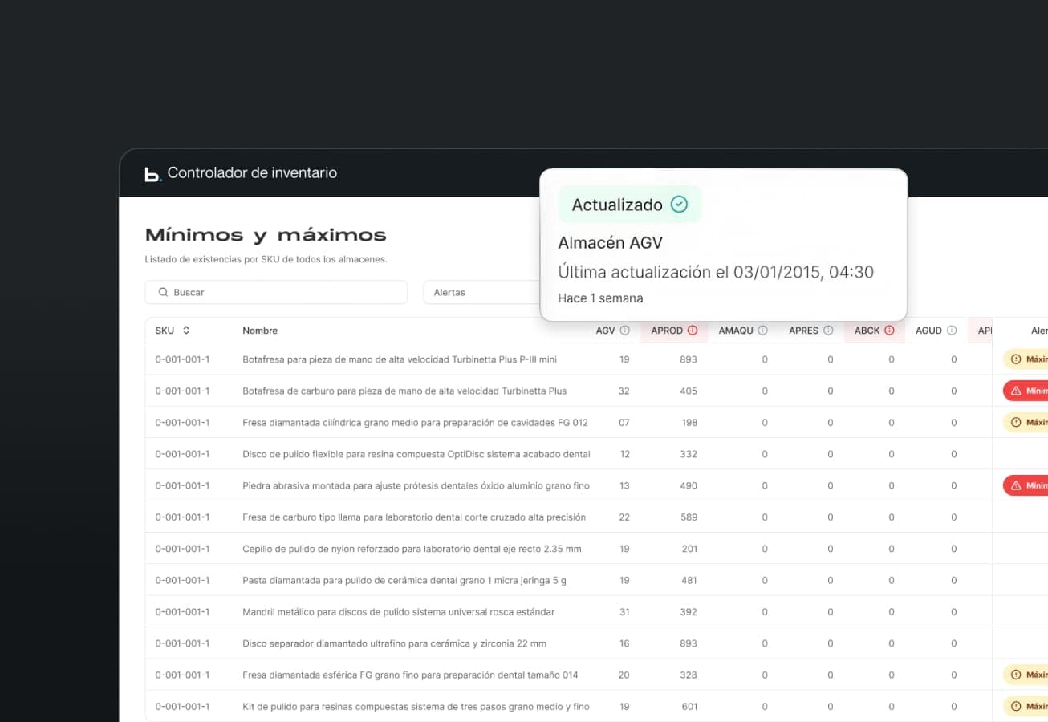Click the info icon next to APRES
This screenshot has width=1048, height=722.
tap(828, 331)
